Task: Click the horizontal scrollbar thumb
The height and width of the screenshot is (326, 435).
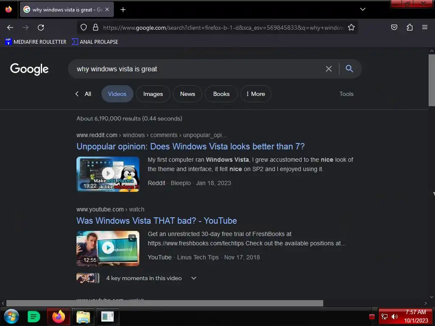Action: (x=165, y=303)
